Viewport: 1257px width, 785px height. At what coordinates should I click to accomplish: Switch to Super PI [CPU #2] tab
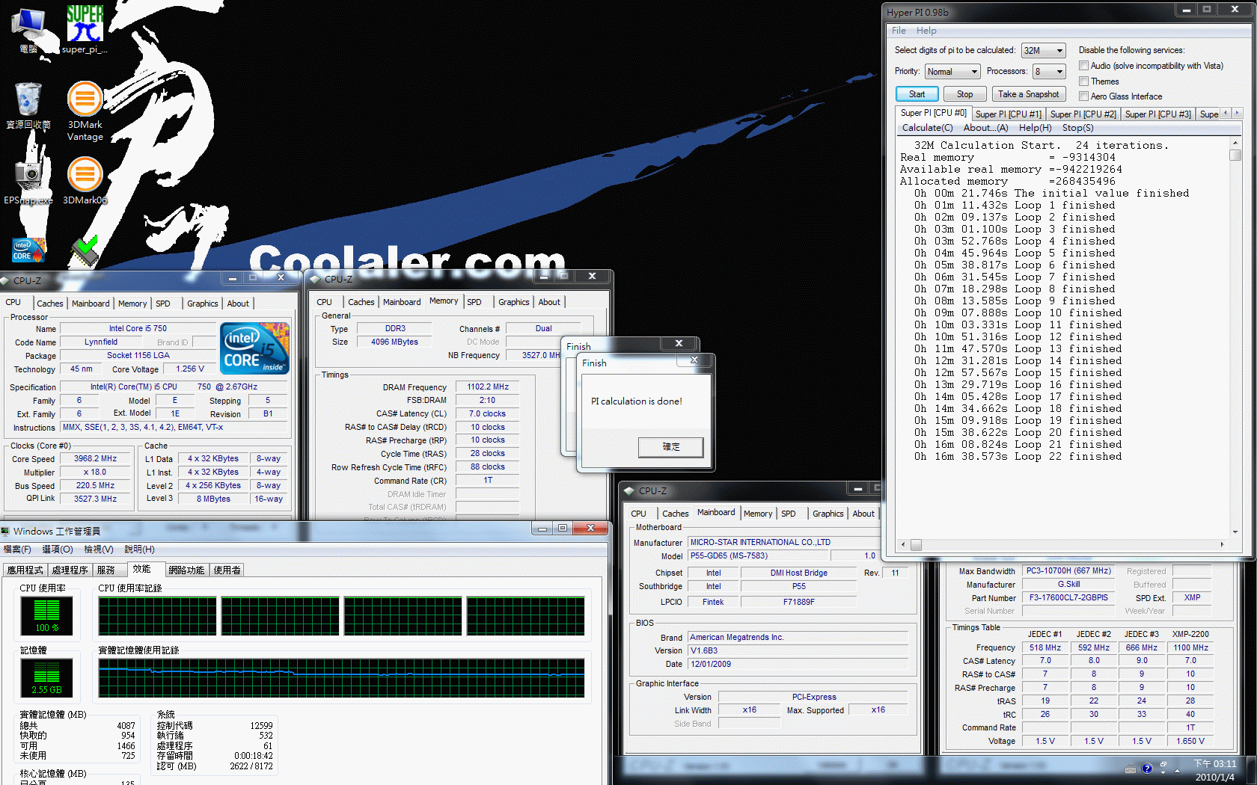pyautogui.click(x=1083, y=114)
